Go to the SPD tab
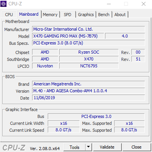This screenshot has width=152, height=152. [x=68, y=15]
